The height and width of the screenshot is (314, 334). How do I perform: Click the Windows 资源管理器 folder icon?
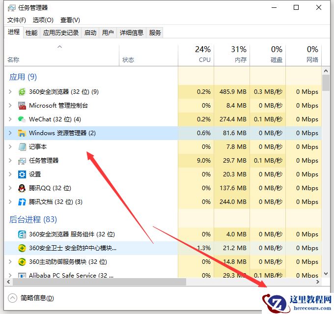(x=22, y=133)
